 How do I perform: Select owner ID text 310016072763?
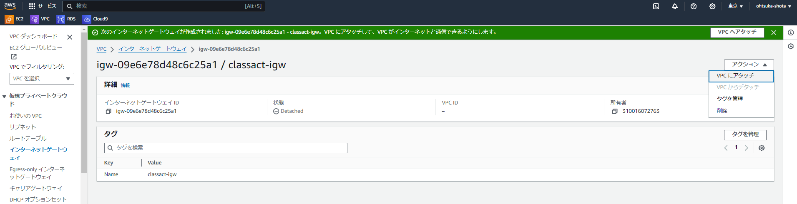pos(641,111)
